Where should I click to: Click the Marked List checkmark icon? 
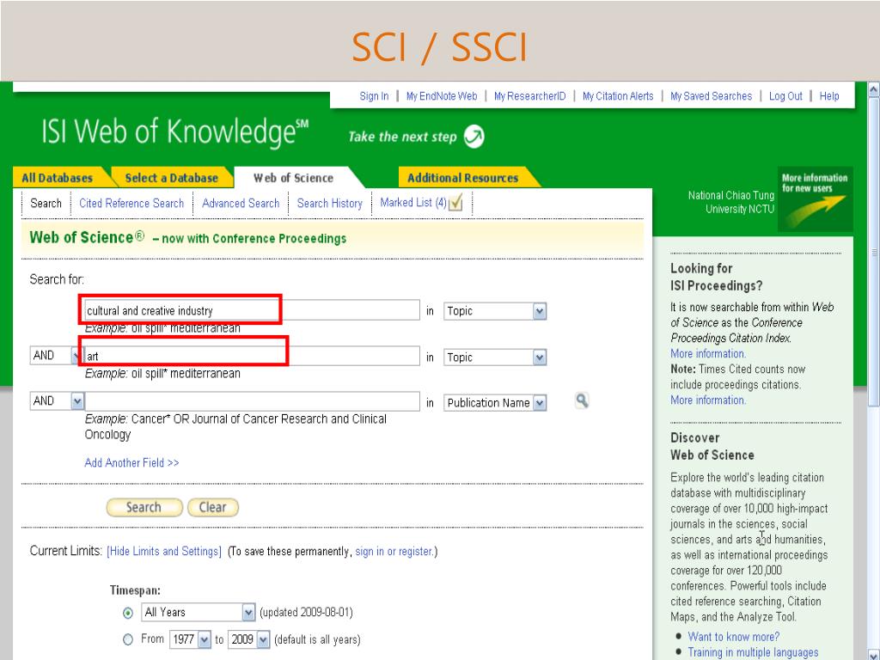coord(455,202)
